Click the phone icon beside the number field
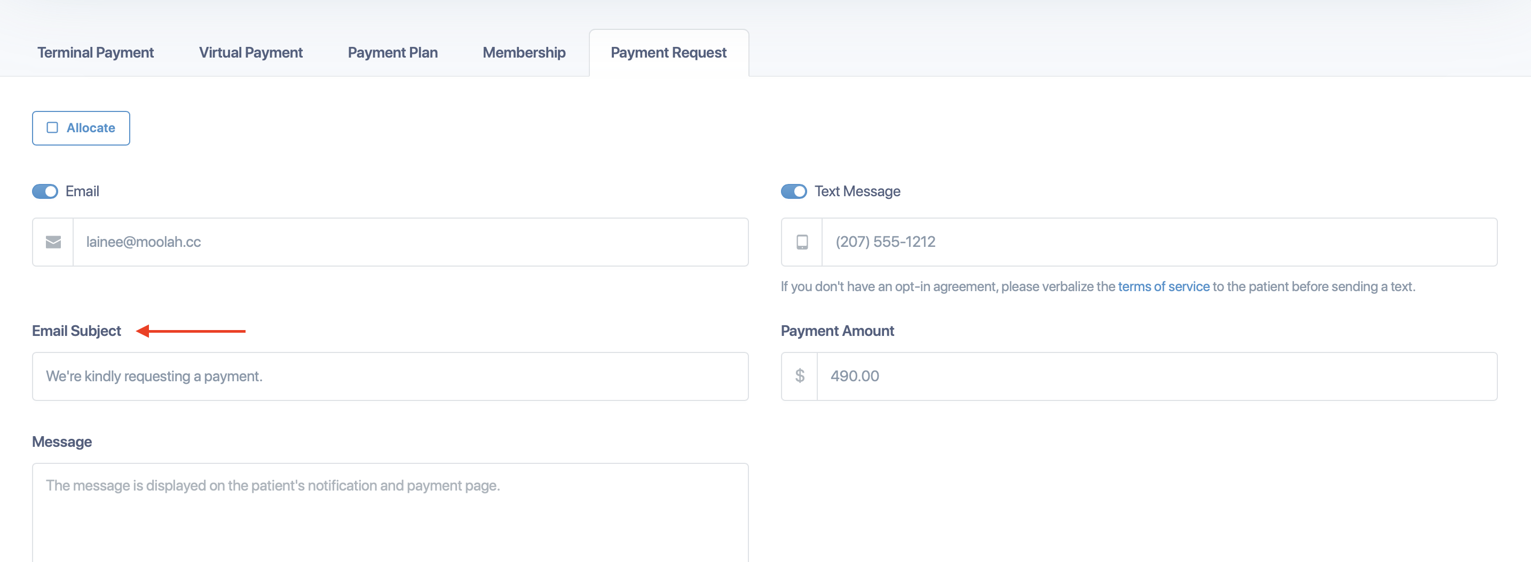The height and width of the screenshot is (562, 1531). [802, 242]
